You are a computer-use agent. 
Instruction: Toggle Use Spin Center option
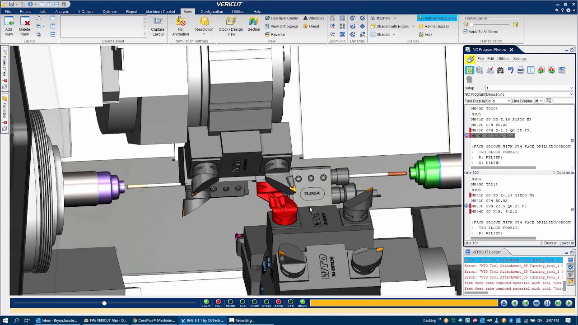[281, 18]
